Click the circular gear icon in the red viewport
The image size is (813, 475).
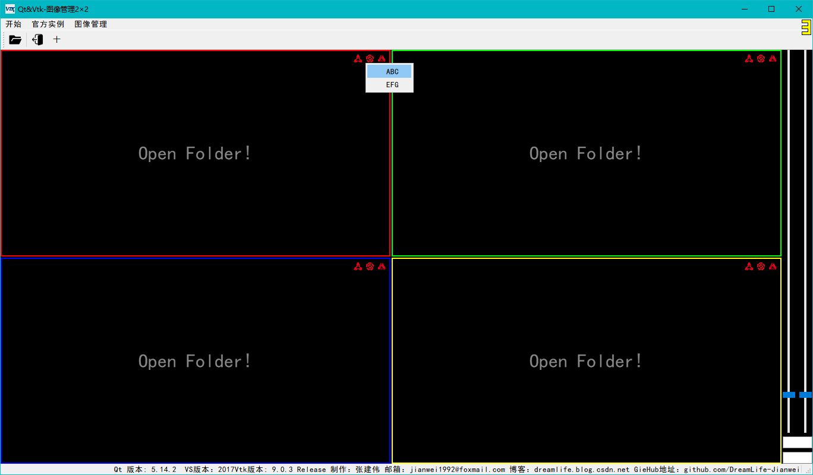pos(370,58)
